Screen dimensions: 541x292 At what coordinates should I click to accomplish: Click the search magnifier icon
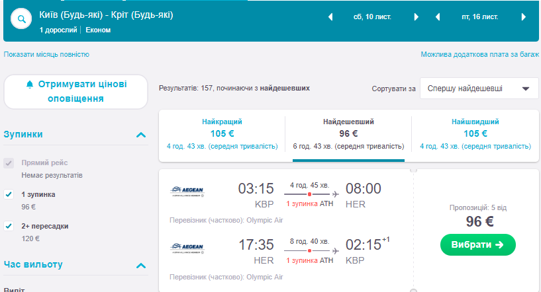[22, 19]
